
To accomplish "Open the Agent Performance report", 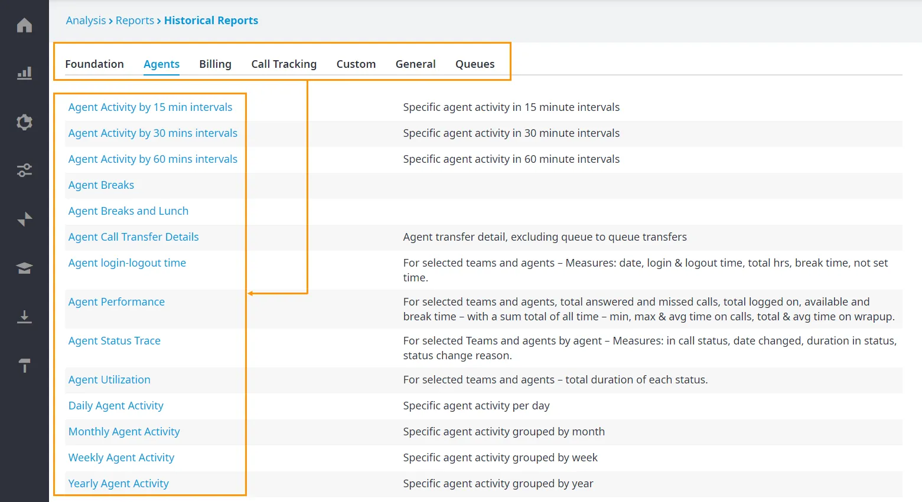I will (x=116, y=302).
